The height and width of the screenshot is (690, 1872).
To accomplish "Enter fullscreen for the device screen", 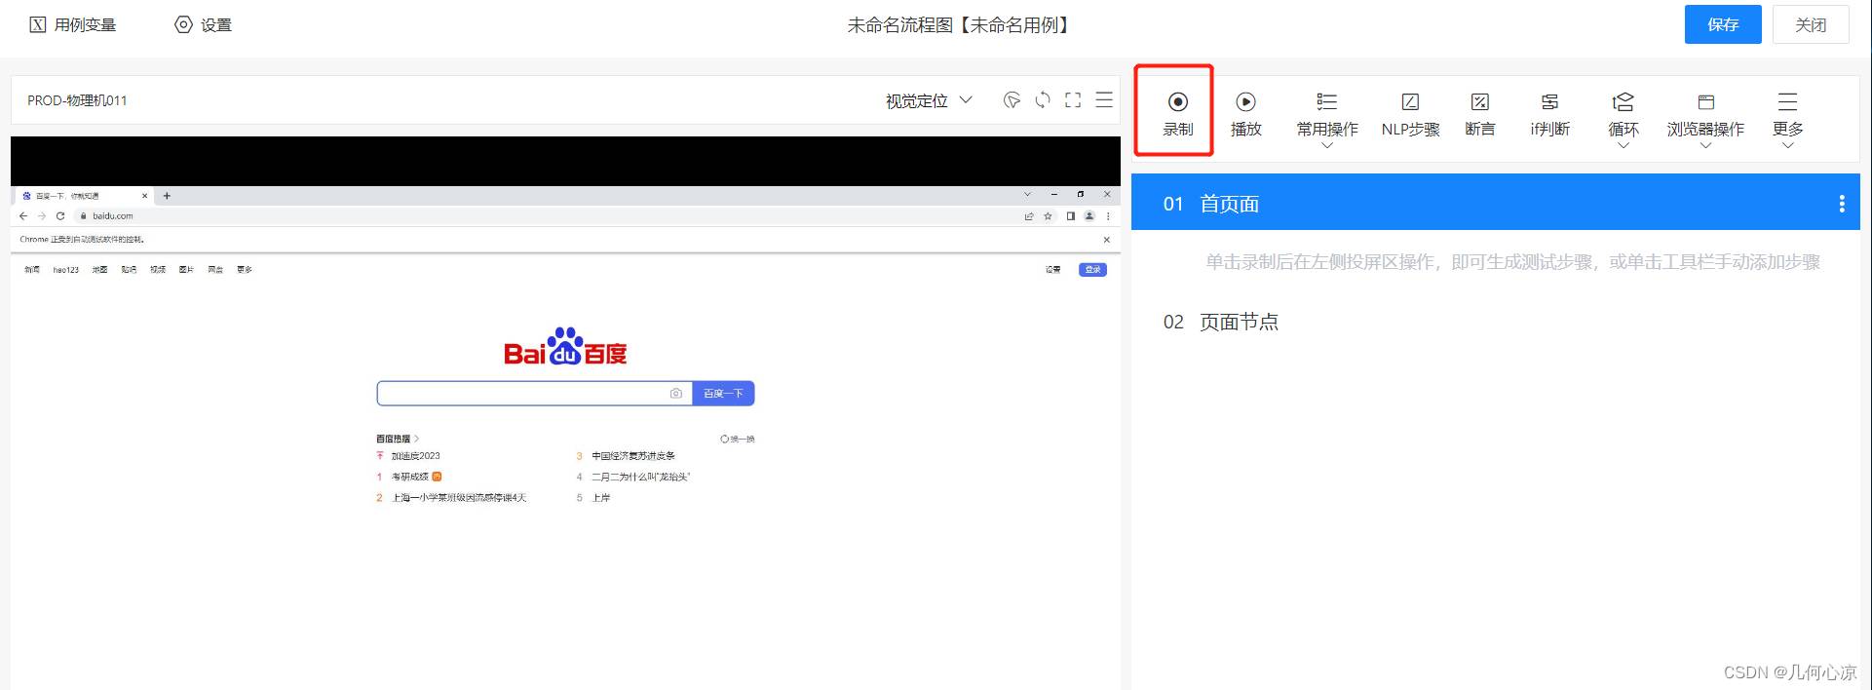I will 1073,99.
